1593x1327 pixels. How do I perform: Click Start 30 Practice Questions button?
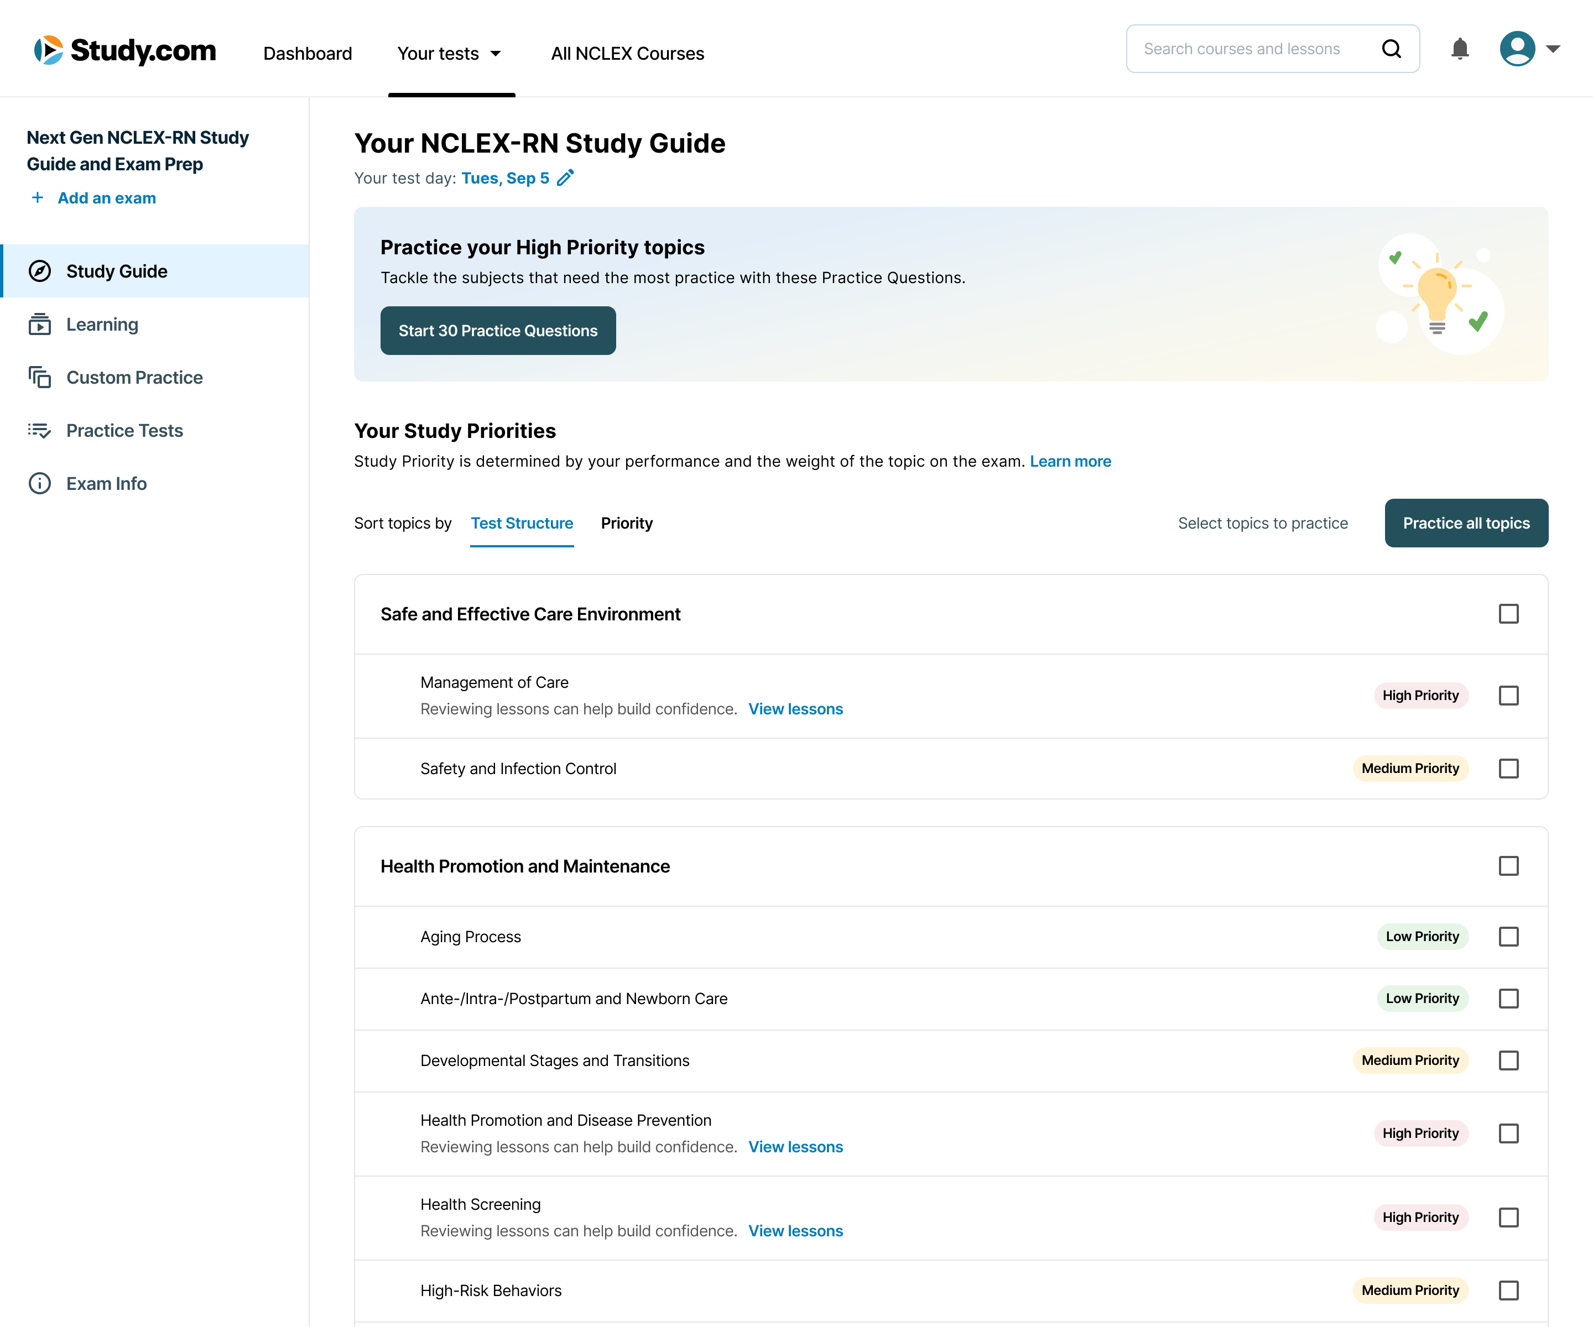[498, 331]
